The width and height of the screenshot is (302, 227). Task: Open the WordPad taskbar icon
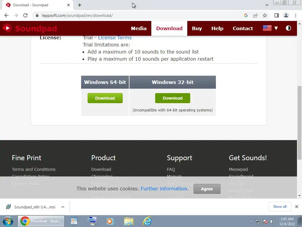tap(74, 221)
